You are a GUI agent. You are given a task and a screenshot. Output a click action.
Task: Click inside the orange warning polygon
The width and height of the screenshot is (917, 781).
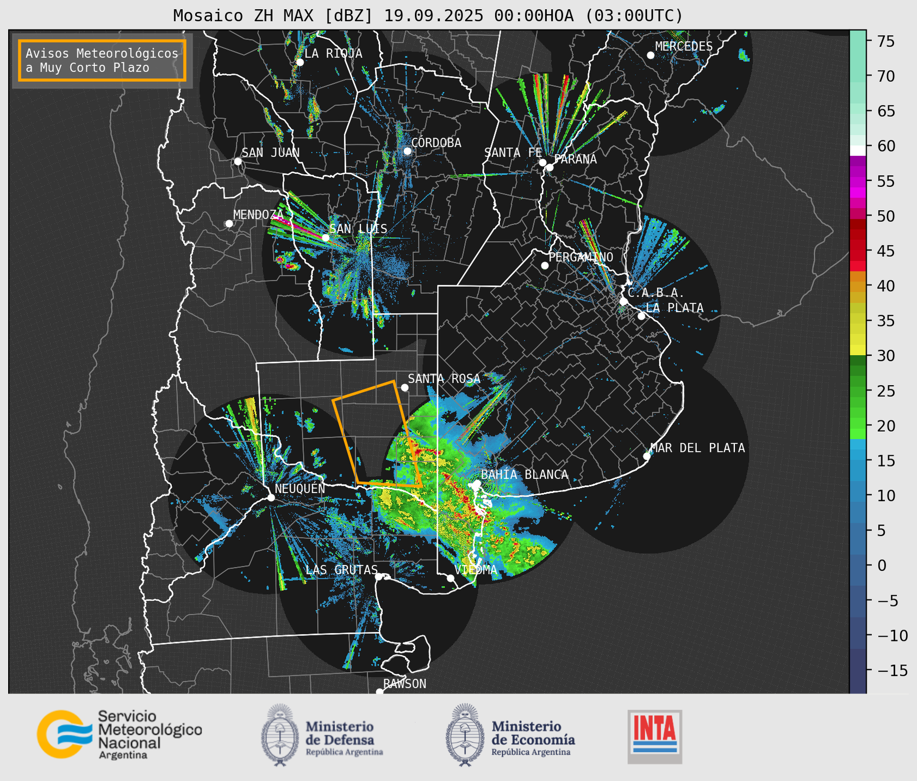[375, 434]
